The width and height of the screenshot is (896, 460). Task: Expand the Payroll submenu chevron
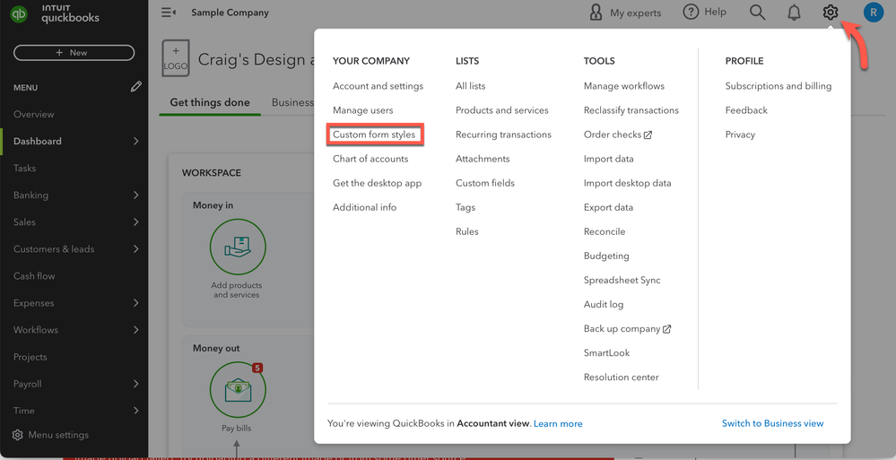pos(136,384)
